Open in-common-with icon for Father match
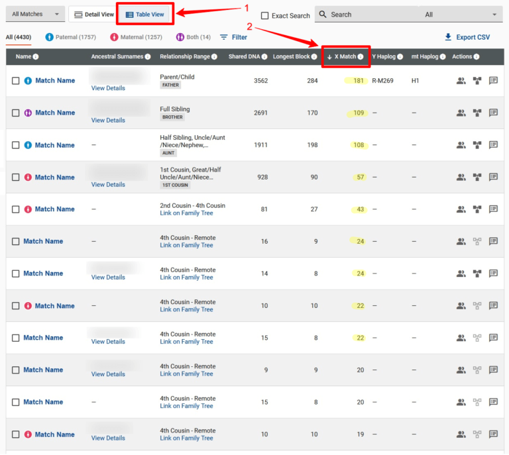Screen dimensions: 509x455 pos(461,81)
